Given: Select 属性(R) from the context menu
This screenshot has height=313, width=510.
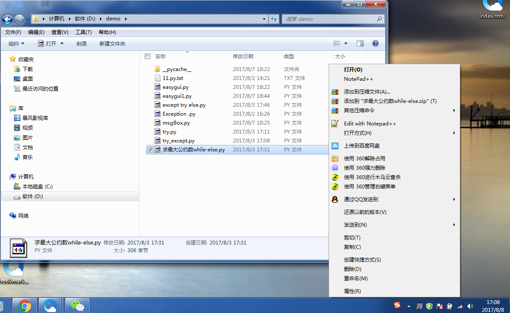Looking at the screenshot, I should click(352, 291).
